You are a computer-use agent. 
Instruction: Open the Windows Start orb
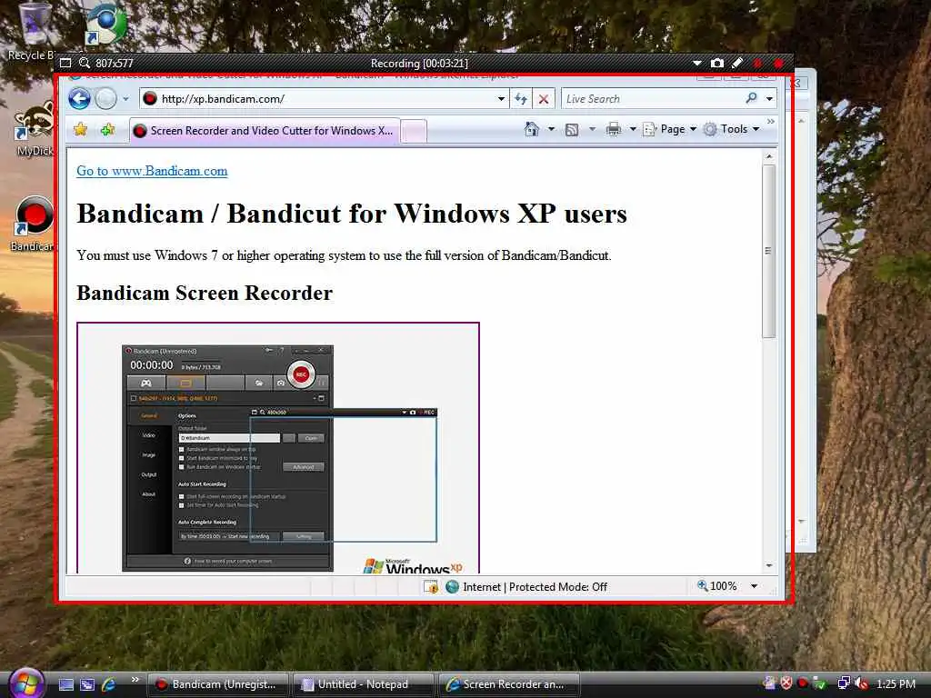pos(25,683)
